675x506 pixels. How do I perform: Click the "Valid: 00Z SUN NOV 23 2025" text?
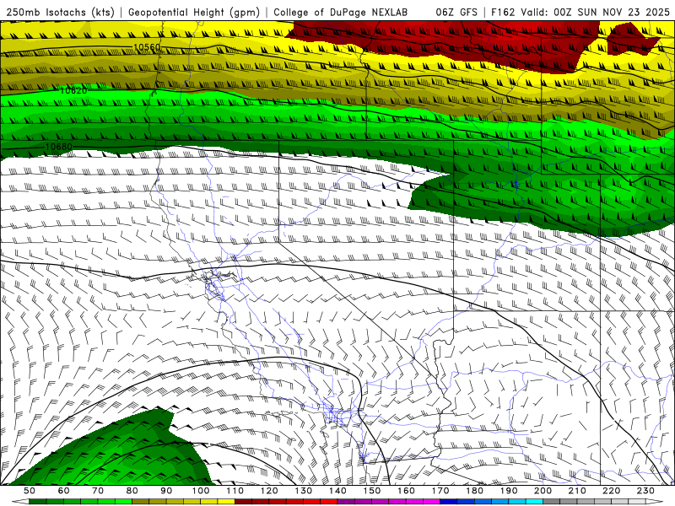point(595,13)
